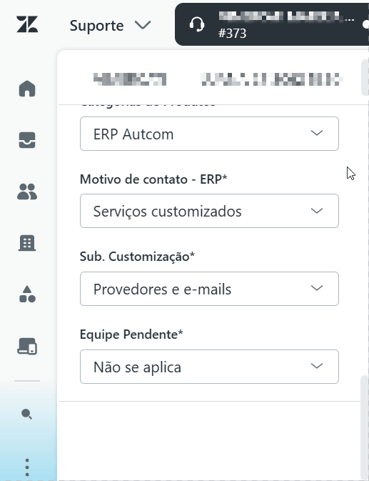
Task: Click the first blurred header tab
Action: click(x=130, y=79)
